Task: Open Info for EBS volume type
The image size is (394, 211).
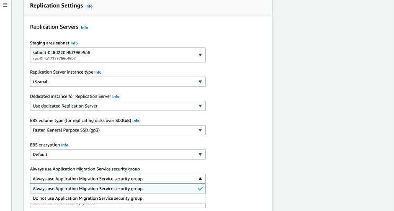Action: [x=136, y=121]
